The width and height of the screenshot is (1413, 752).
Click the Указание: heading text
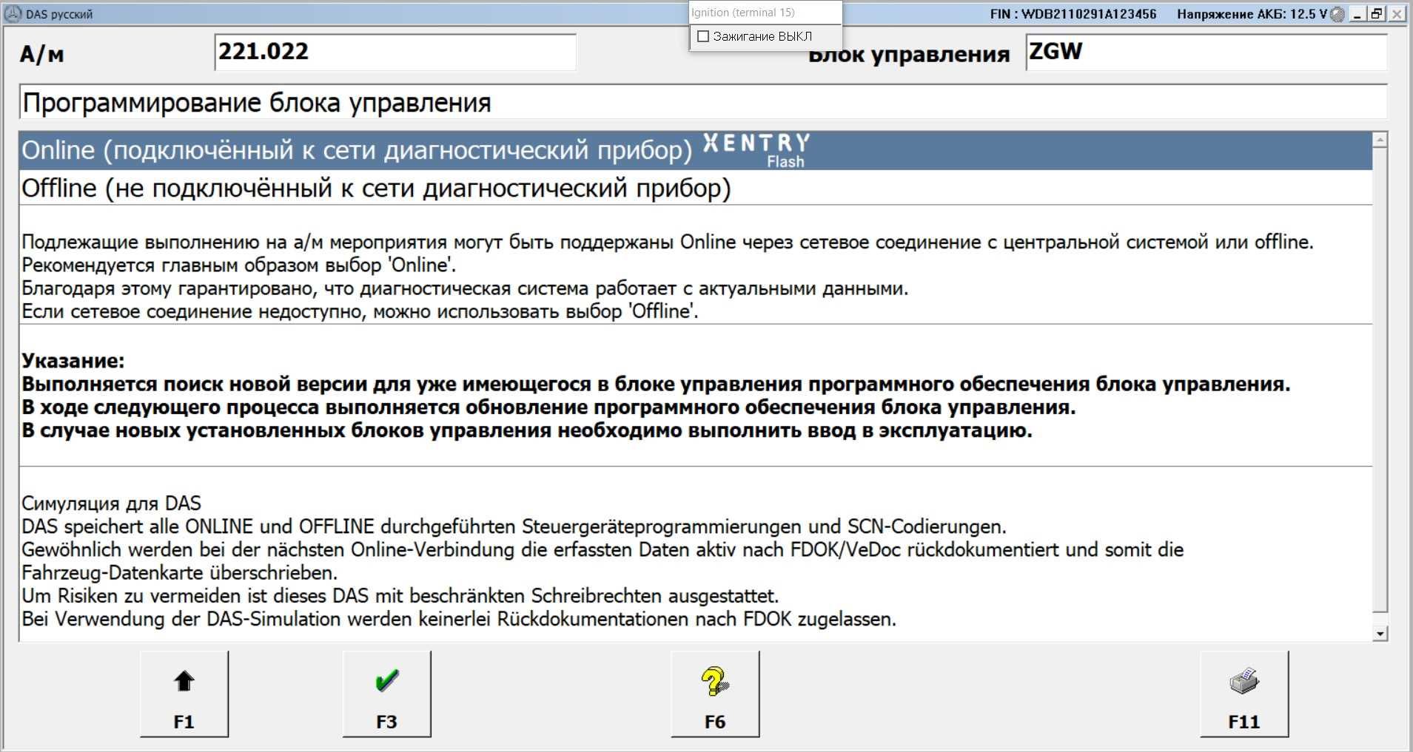pyautogui.click(x=73, y=361)
